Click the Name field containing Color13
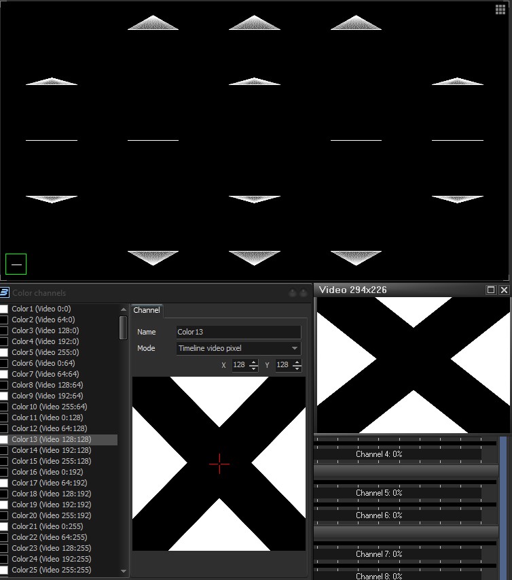This screenshot has height=580, width=512. point(238,332)
